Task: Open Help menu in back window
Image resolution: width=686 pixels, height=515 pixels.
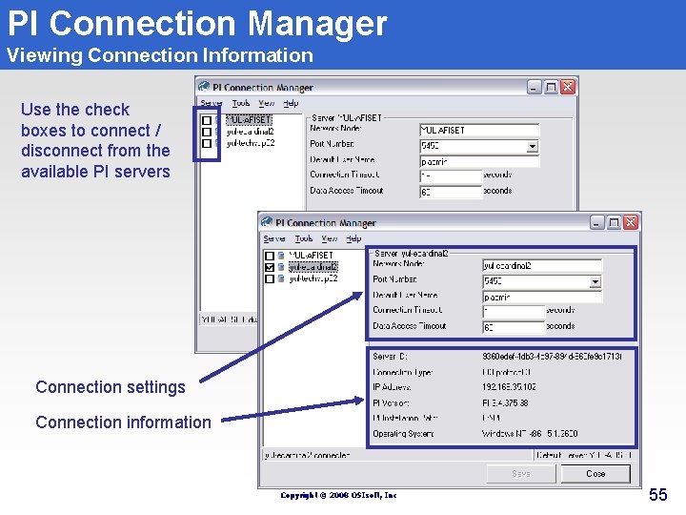Action: click(291, 103)
